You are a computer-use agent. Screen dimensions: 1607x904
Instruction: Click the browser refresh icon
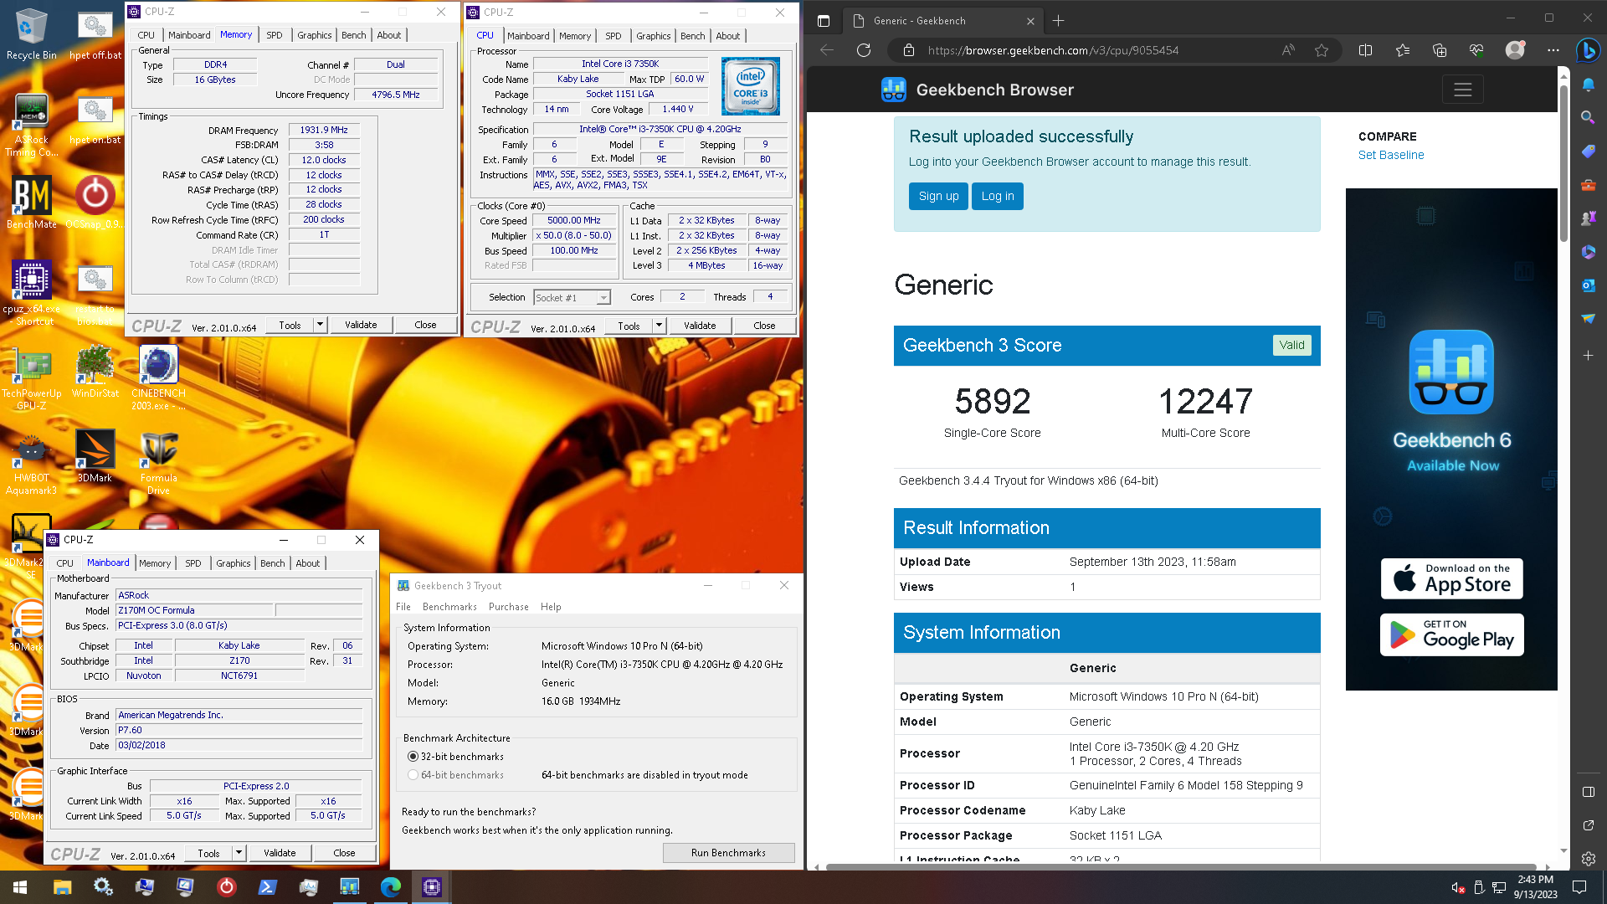click(864, 50)
